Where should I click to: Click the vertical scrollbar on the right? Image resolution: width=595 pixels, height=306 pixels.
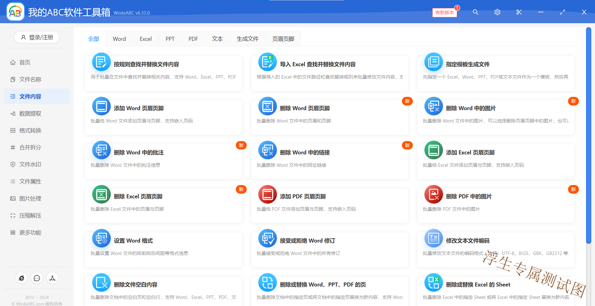click(588, 136)
